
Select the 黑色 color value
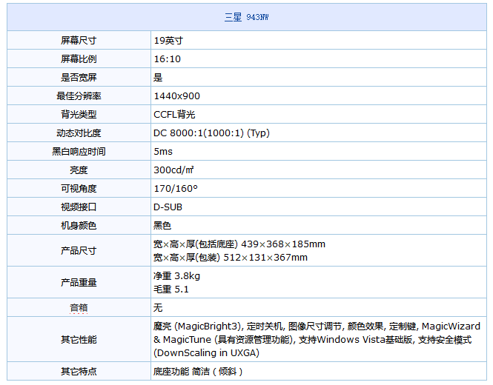click(x=162, y=226)
